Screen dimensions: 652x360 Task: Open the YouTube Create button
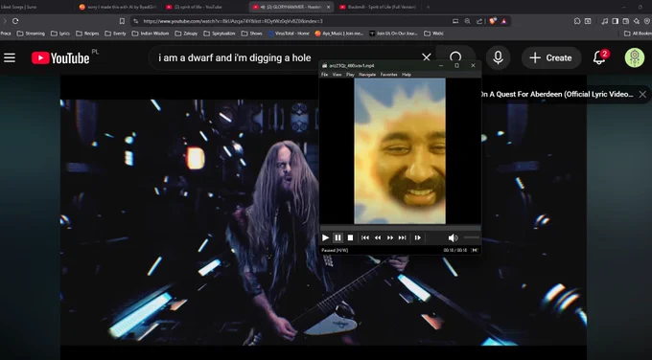click(x=551, y=57)
